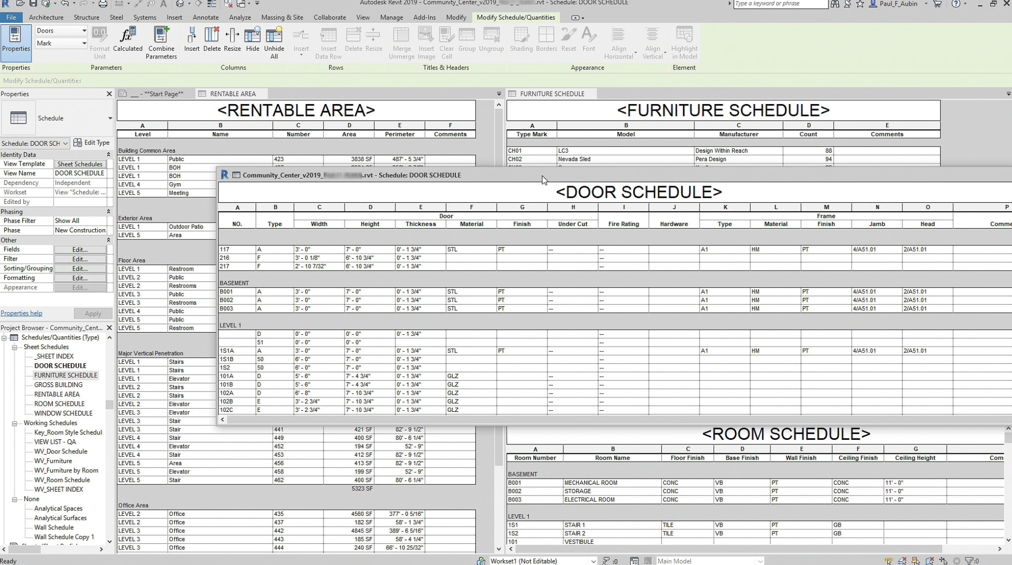The image size is (1012, 565).
Task: Click the keyword search input field
Action: click(779, 4)
